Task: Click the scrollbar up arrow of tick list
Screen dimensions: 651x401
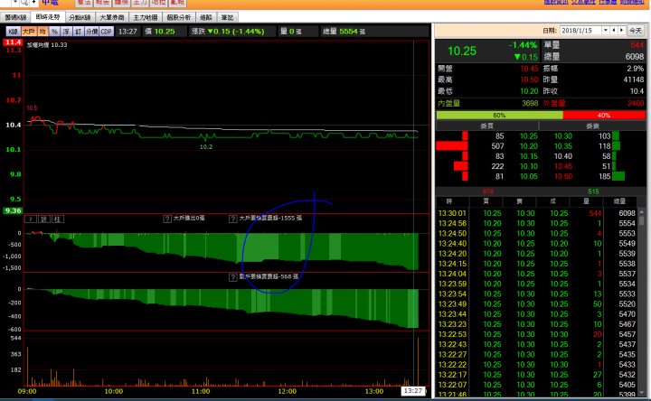Action: [x=642, y=211]
